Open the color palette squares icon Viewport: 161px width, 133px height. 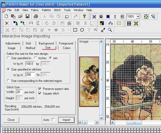click(x=102, y=23)
